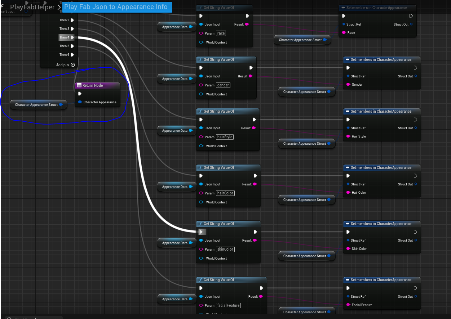Viewport: 451px width, 319px height.
Task: Click the Skin Color input pin
Action: [x=348, y=249]
